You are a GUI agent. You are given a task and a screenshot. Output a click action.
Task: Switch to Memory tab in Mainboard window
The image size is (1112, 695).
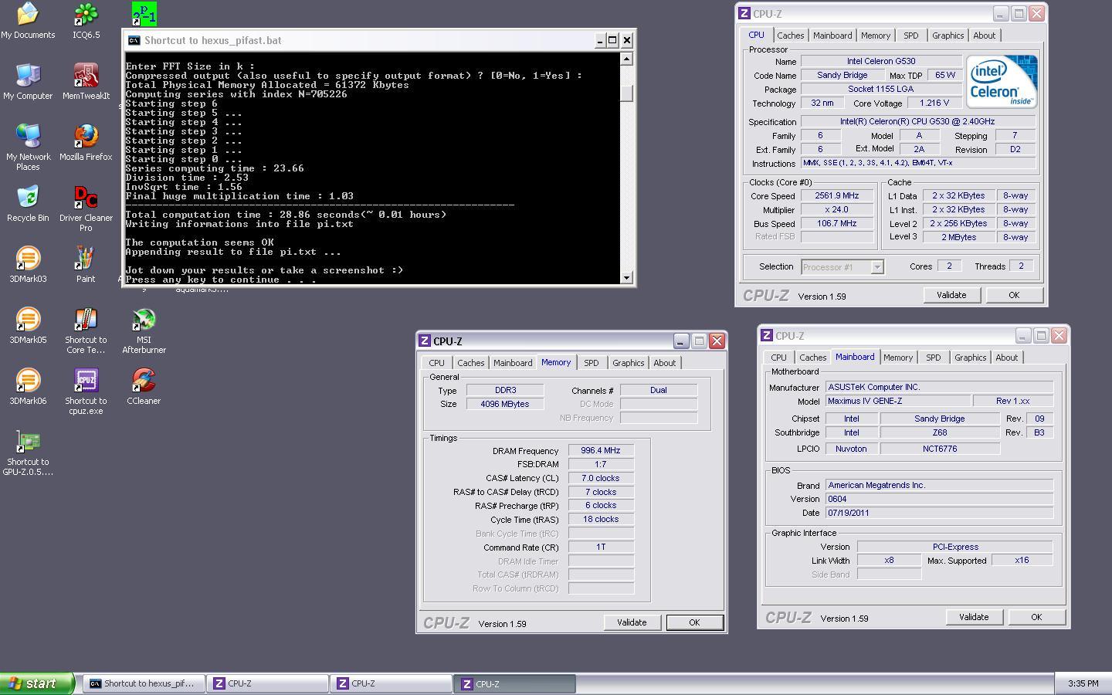(897, 358)
